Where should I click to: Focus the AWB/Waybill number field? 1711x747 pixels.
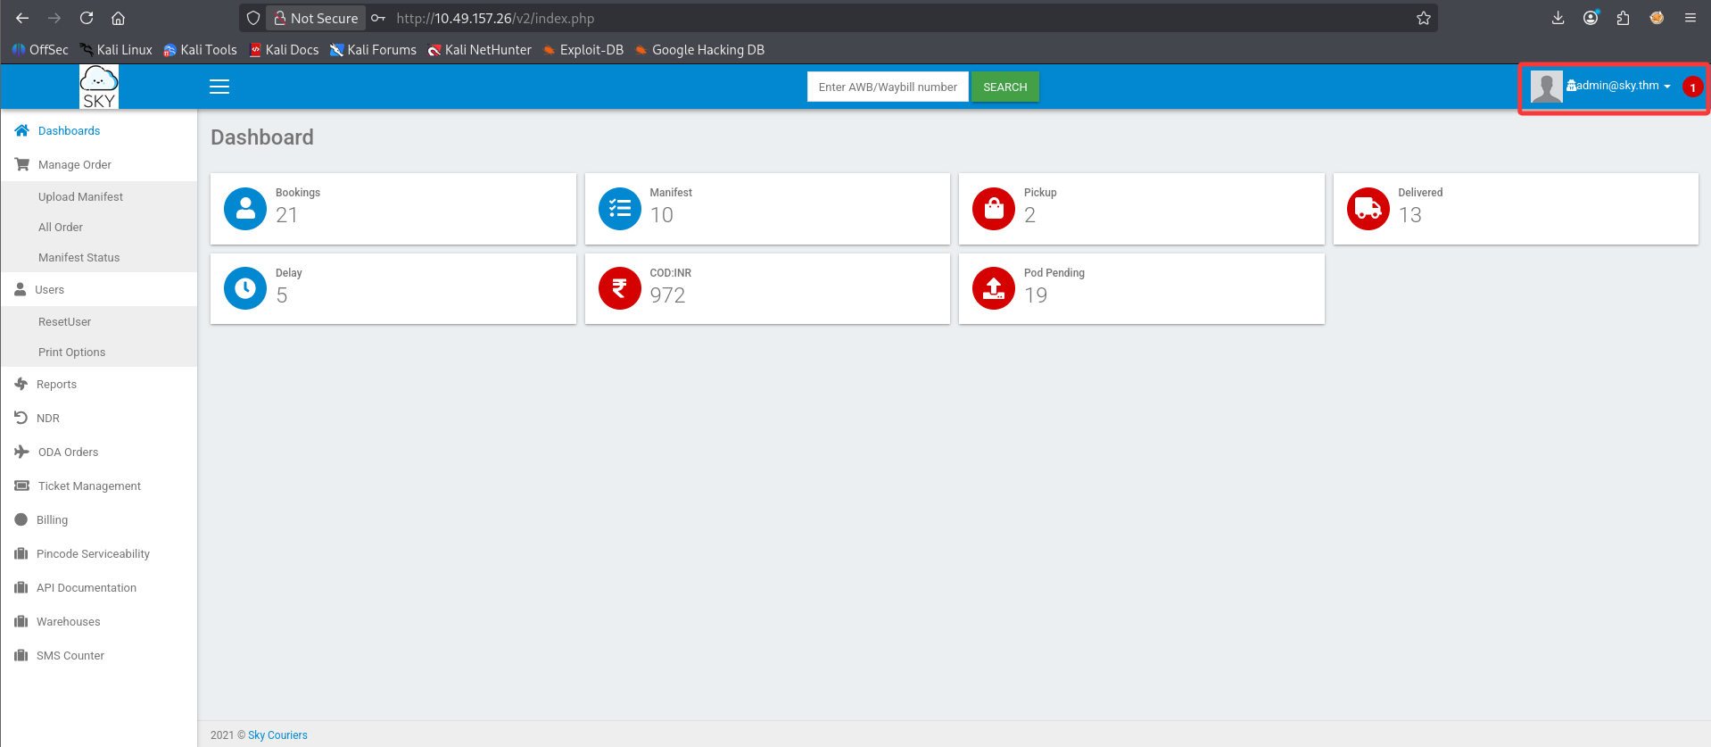click(x=888, y=87)
